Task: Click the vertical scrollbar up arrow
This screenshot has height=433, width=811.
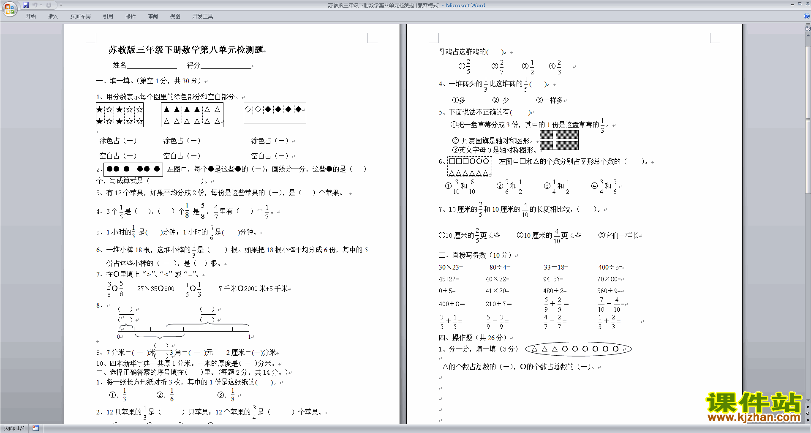Action: pyautogui.click(x=808, y=35)
